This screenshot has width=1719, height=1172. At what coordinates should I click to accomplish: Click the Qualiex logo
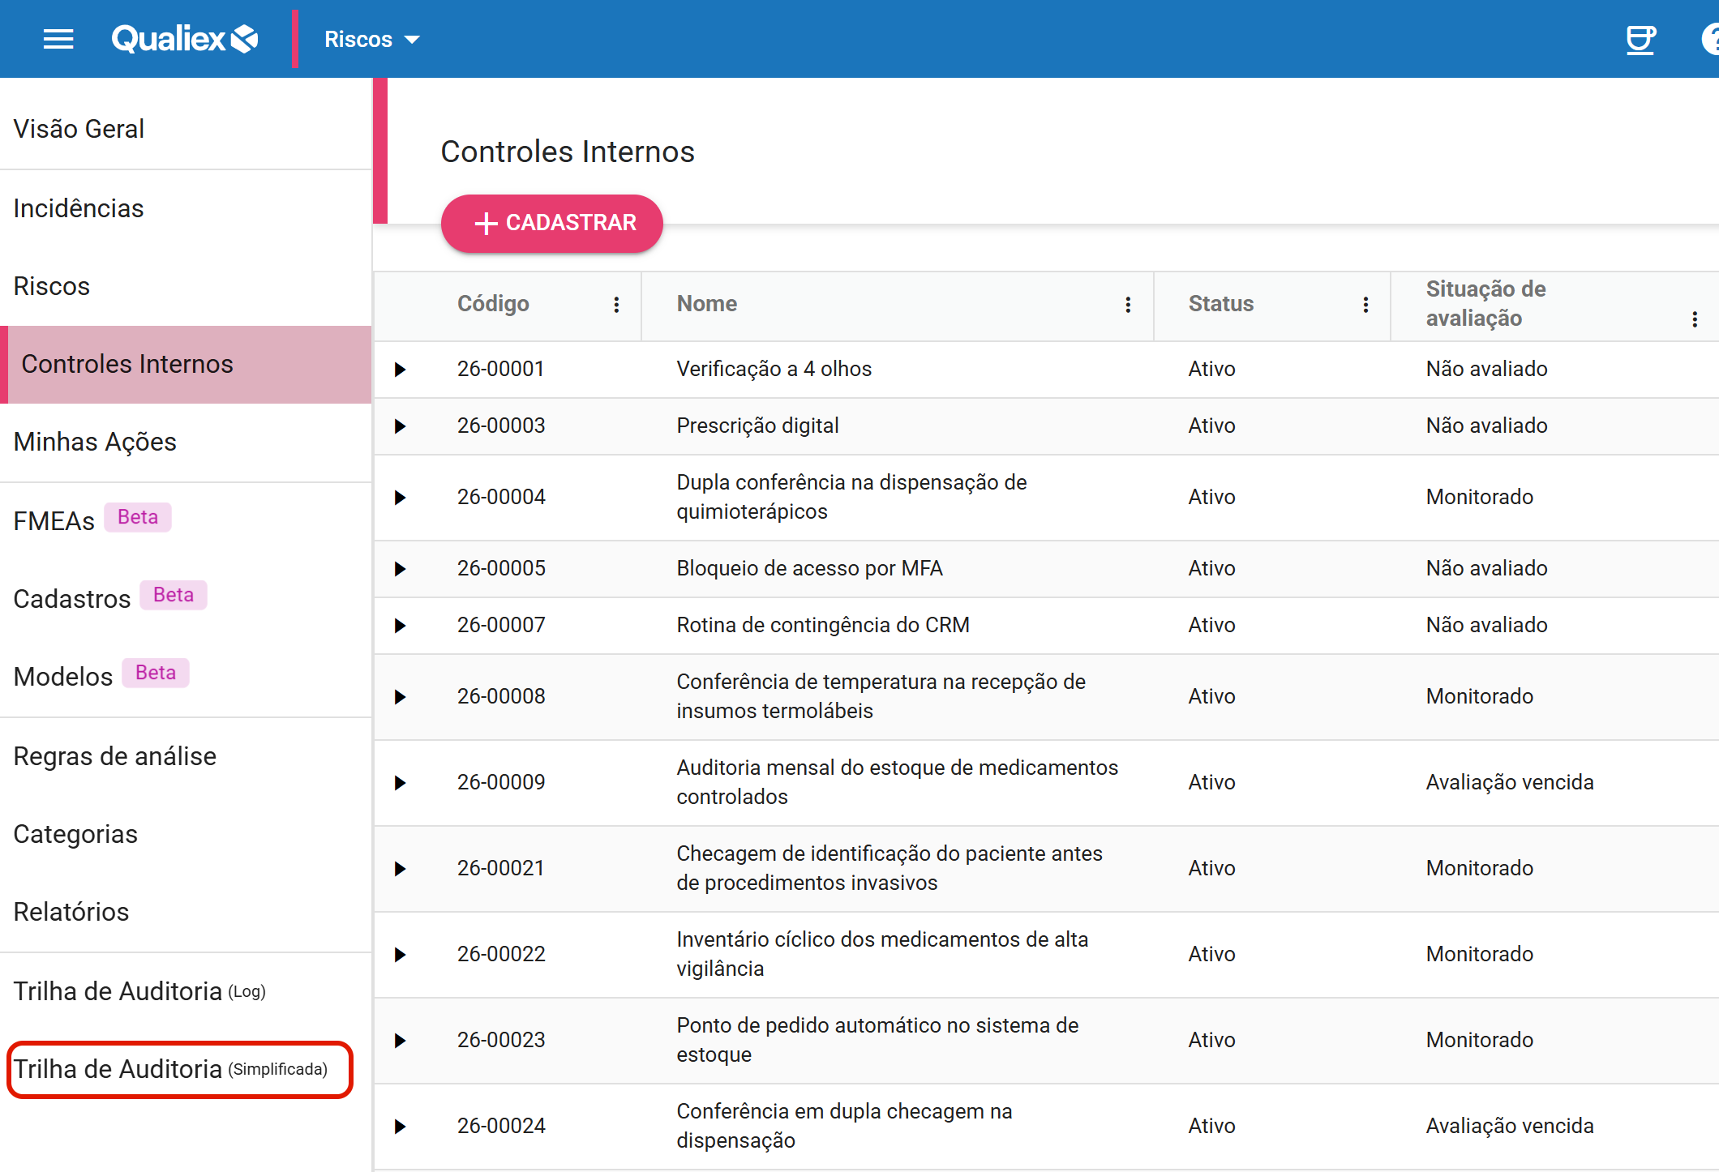[x=185, y=39]
